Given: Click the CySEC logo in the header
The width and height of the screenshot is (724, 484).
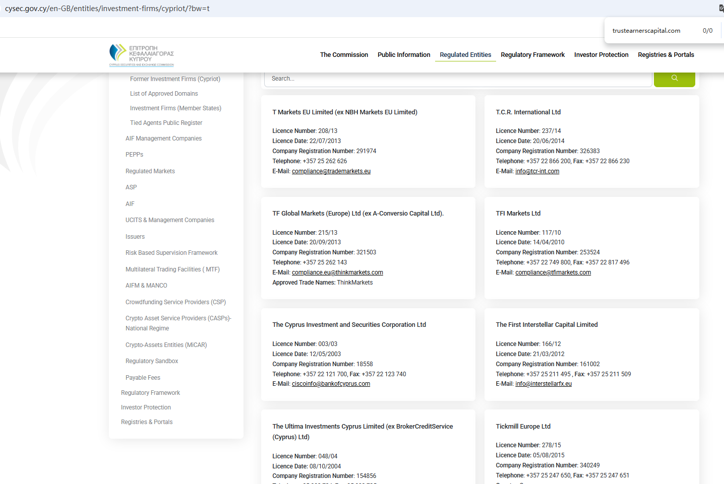Looking at the screenshot, I should point(142,55).
